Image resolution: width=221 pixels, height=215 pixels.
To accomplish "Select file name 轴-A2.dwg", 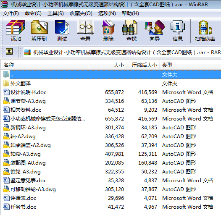I will pyautogui.click(x=23, y=136).
